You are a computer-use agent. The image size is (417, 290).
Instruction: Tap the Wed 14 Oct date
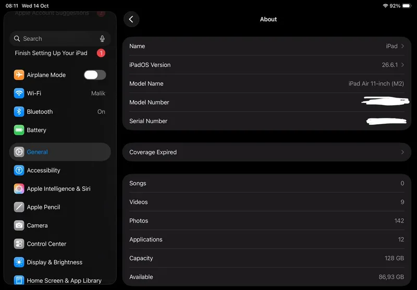pyautogui.click(x=35, y=6)
